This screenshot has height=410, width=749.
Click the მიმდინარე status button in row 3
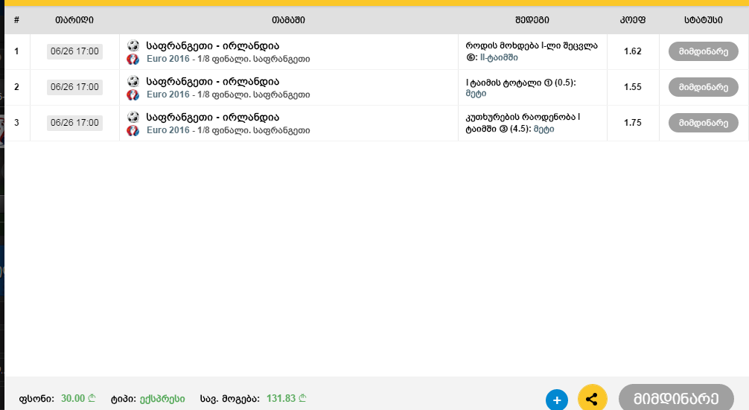point(703,123)
